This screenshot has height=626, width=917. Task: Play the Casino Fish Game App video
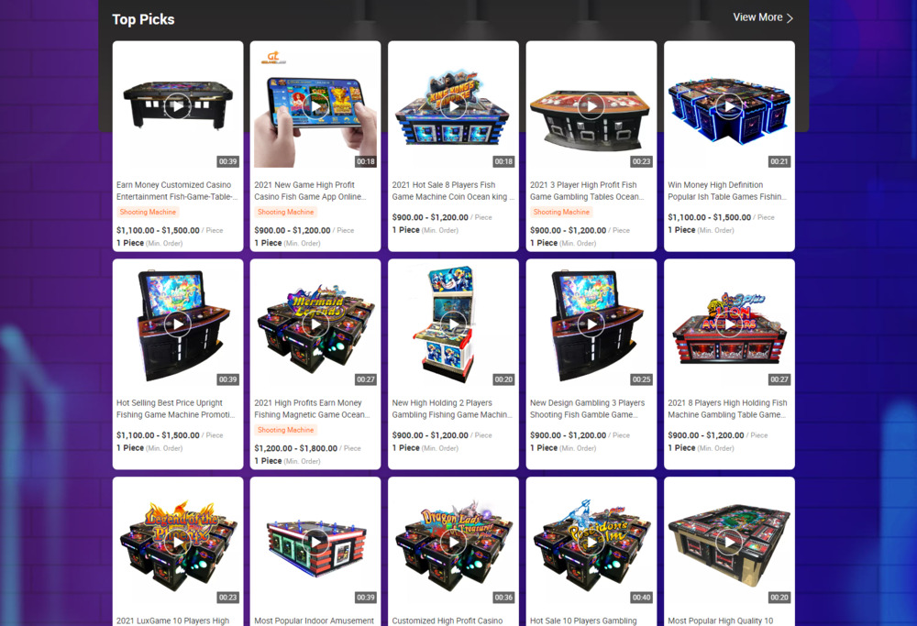pos(315,106)
